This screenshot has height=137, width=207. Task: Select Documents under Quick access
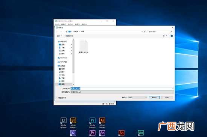pos(62,51)
